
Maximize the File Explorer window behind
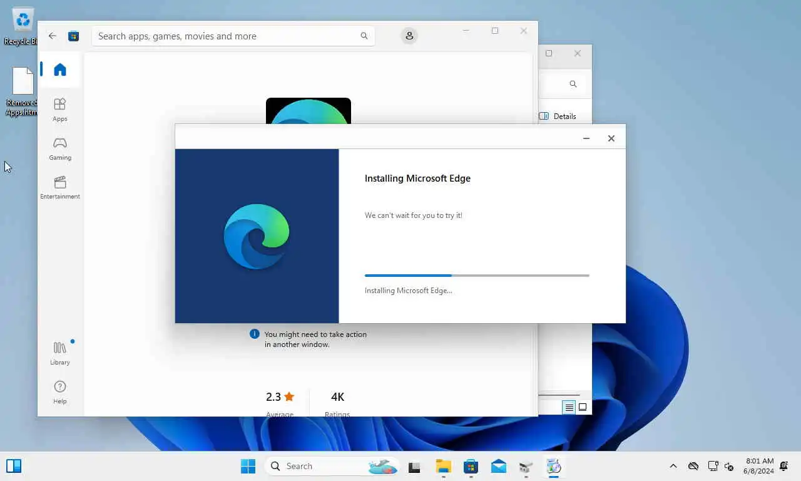click(x=549, y=54)
